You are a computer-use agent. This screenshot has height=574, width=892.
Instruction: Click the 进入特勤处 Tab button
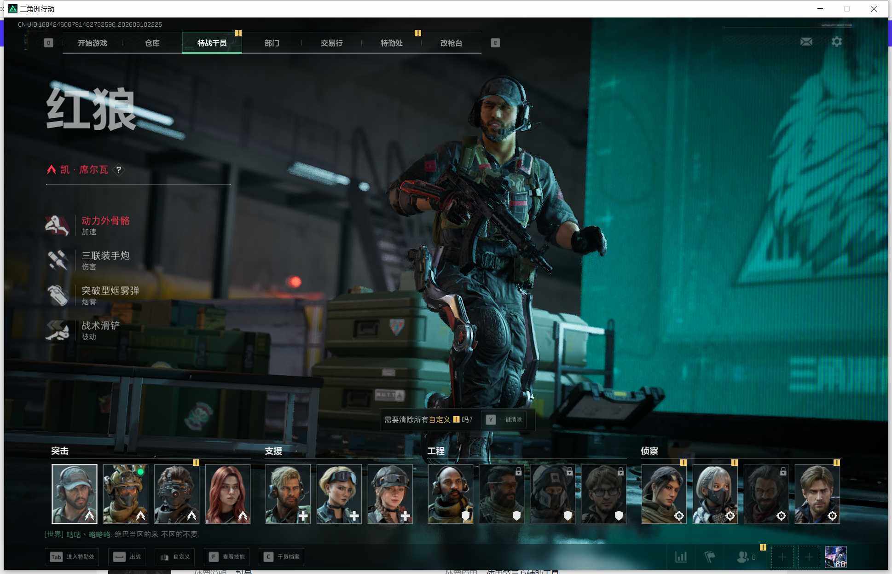pyautogui.click(x=72, y=557)
